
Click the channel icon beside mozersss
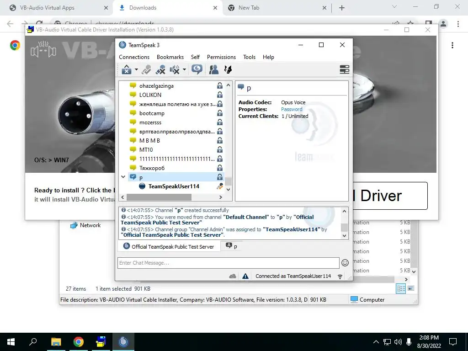[133, 122]
